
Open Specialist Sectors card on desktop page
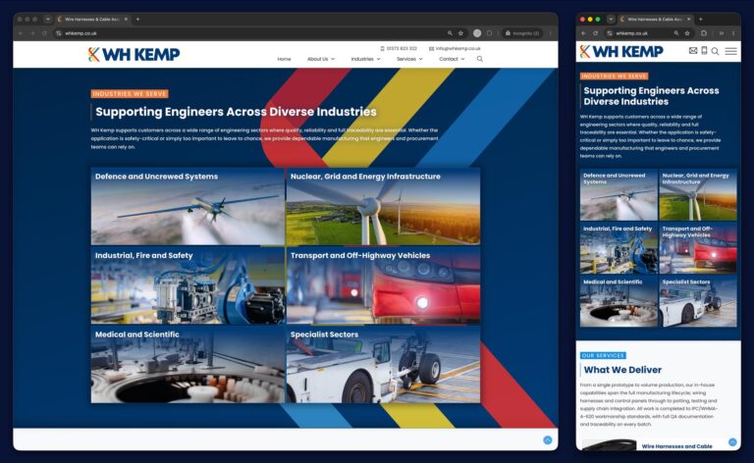click(383, 365)
